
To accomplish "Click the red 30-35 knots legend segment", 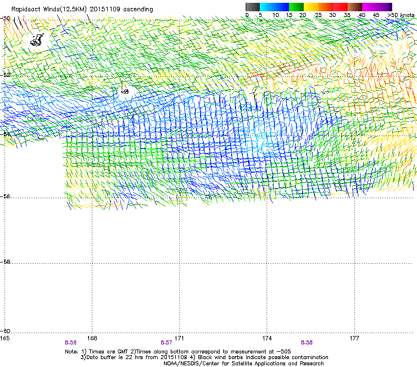I will point(340,7).
